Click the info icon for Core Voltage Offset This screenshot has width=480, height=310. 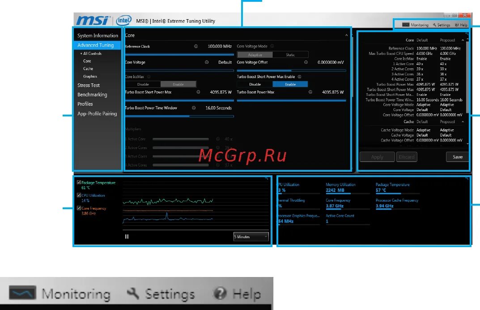(306, 62)
